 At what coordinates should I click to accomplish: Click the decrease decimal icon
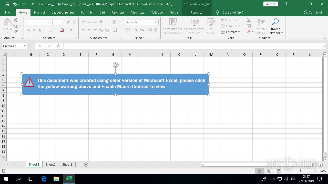click(x=156, y=30)
